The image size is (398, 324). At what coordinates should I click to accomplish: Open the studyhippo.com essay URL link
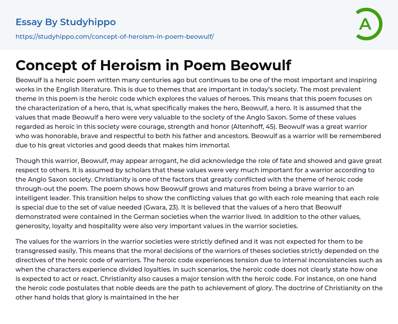point(115,37)
